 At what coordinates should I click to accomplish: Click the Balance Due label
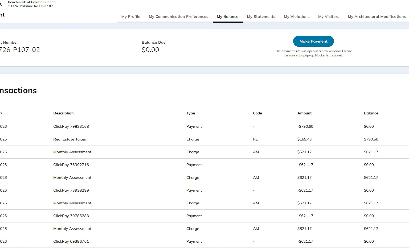tap(154, 42)
